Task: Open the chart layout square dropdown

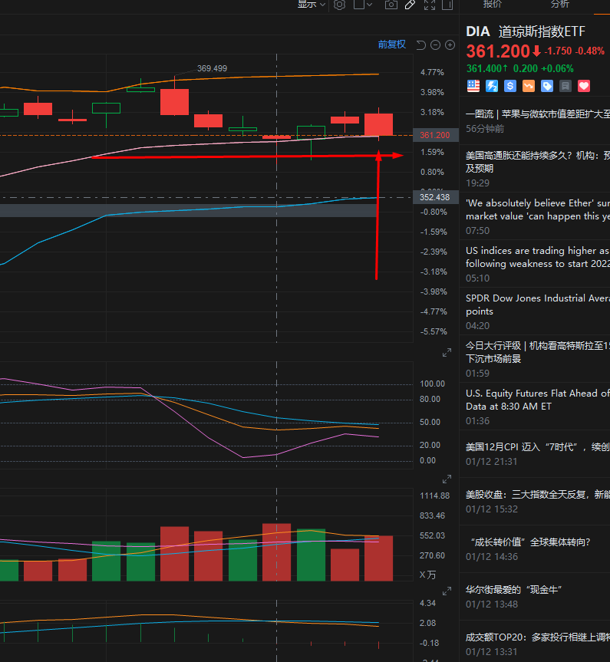Action: pos(362,5)
